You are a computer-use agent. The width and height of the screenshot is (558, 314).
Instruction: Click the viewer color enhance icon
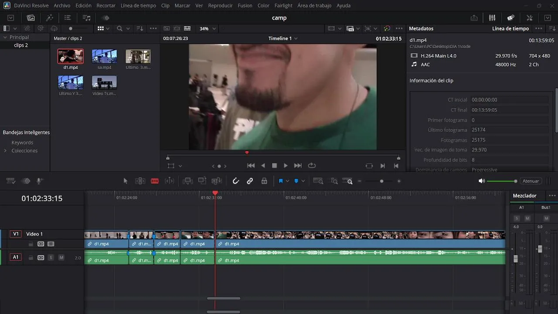tap(387, 28)
